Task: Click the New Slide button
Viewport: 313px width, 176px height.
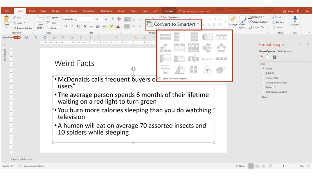Action: click(x=40, y=22)
